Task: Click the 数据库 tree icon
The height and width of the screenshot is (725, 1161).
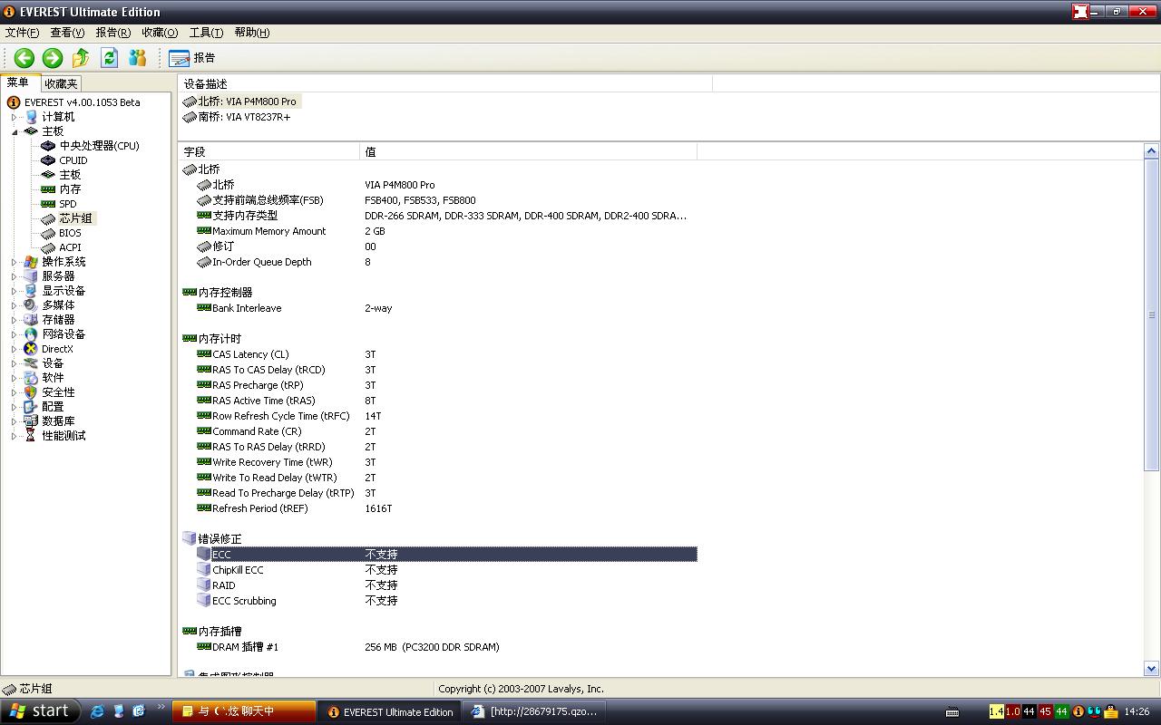Action: [31, 421]
